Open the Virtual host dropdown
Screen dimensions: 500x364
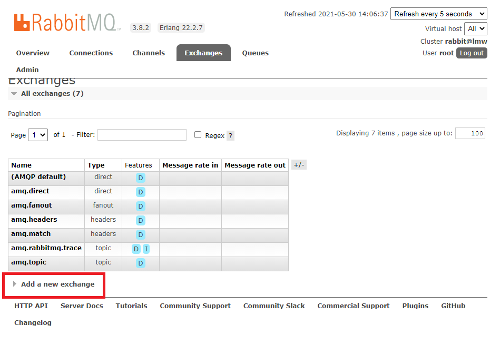[x=475, y=28]
